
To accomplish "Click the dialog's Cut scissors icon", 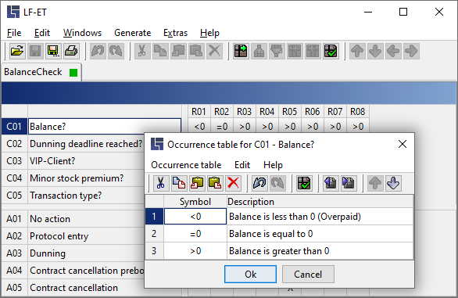I will tap(161, 183).
